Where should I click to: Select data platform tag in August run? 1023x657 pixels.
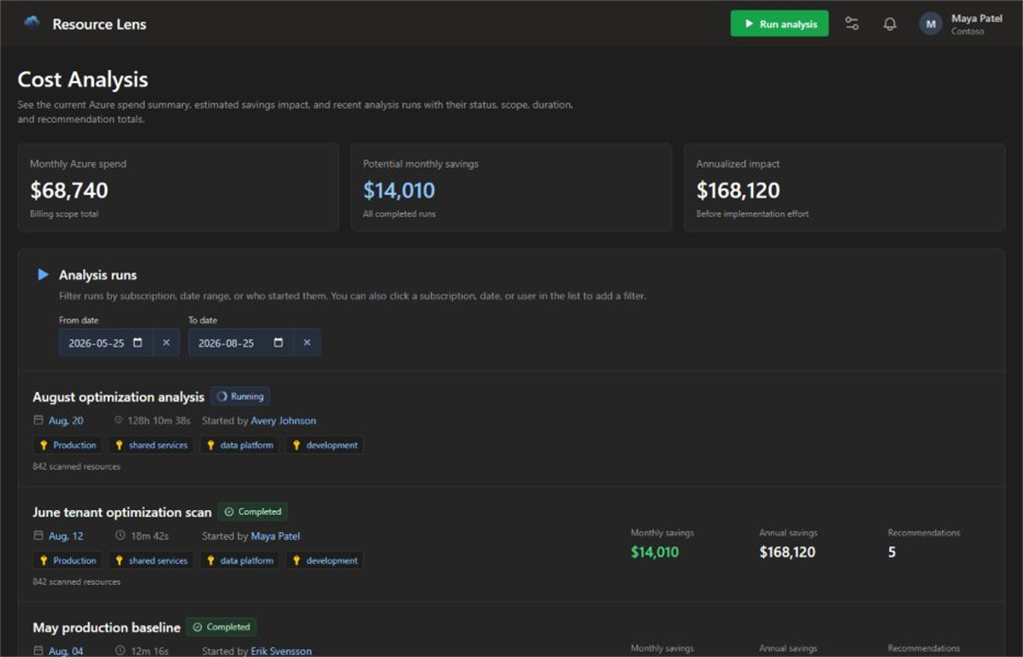coord(240,445)
